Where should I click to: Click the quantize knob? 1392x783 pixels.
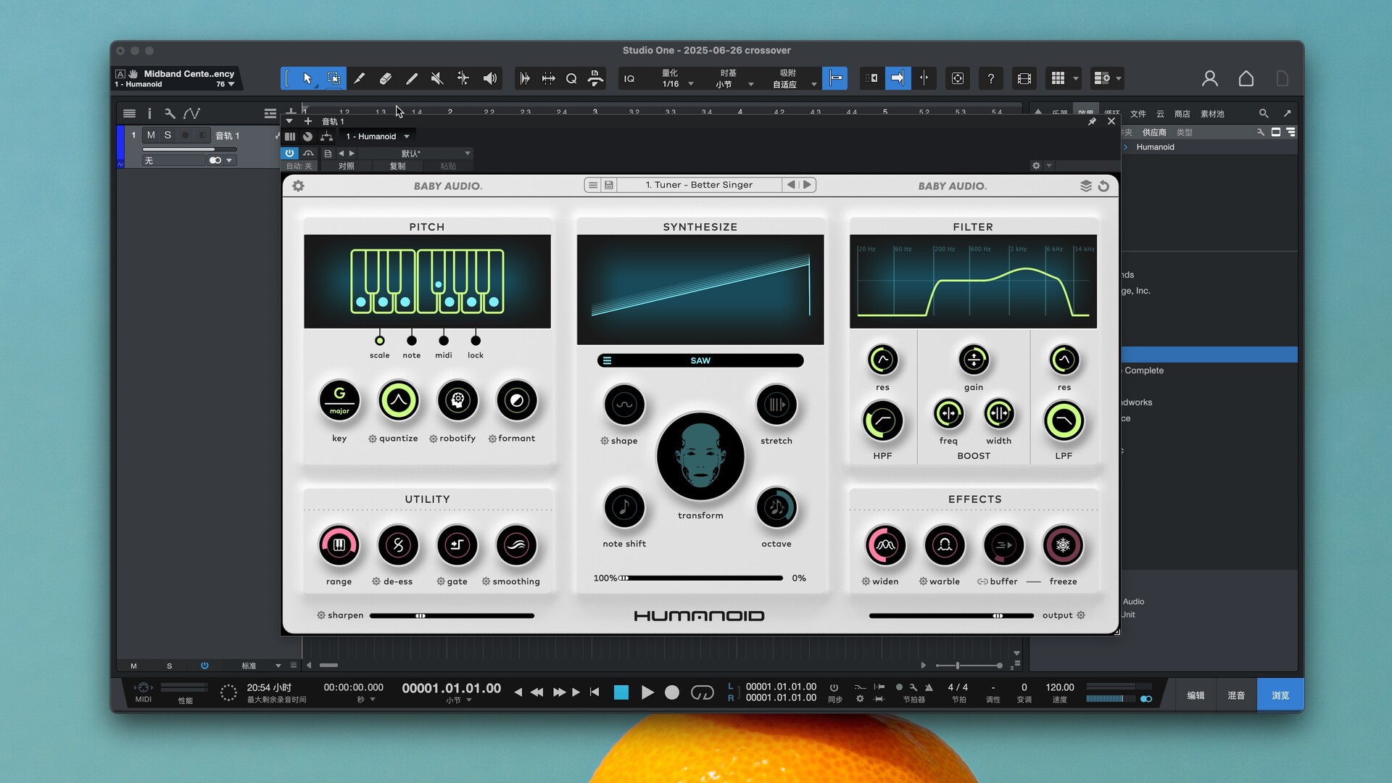[398, 400]
